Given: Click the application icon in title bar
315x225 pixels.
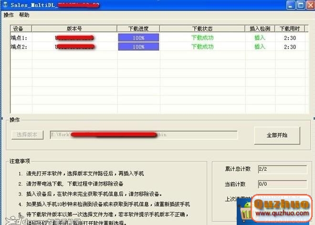Looking at the screenshot, I should [x=5, y=4].
